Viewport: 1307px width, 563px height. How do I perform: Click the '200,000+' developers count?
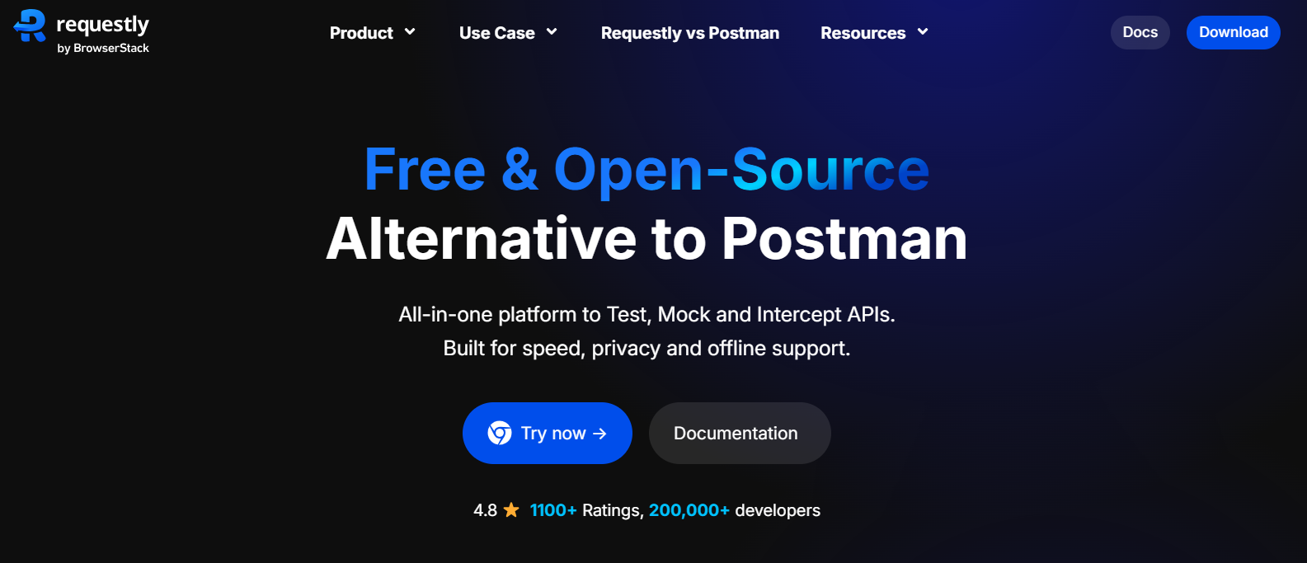tap(689, 510)
